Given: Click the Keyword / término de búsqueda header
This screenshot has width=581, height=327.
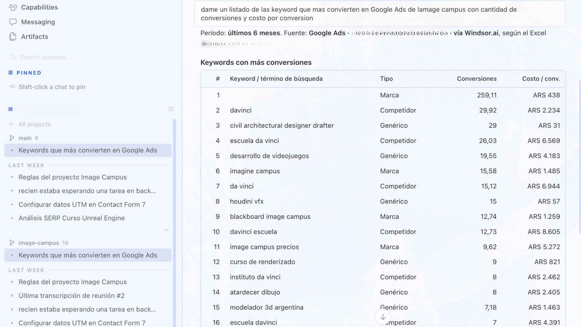Looking at the screenshot, I should click(276, 79).
